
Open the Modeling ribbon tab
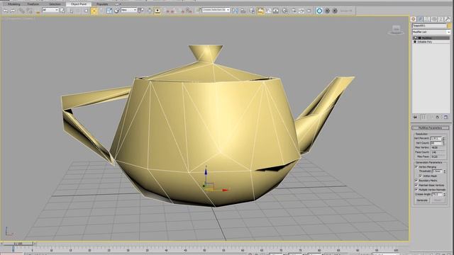(x=13, y=4)
